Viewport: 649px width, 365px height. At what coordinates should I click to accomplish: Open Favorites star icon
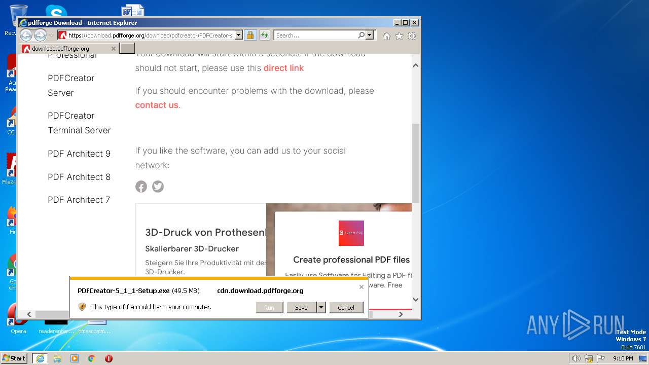click(x=399, y=36)
